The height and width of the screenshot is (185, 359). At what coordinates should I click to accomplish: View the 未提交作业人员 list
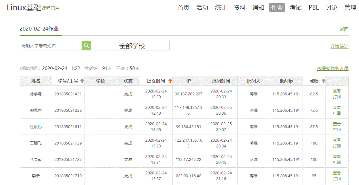tap(333, 68)
